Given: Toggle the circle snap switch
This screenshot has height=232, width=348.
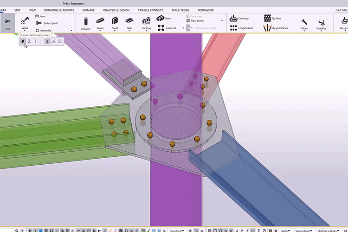Looking at the screenshot, I should (220, 231).
